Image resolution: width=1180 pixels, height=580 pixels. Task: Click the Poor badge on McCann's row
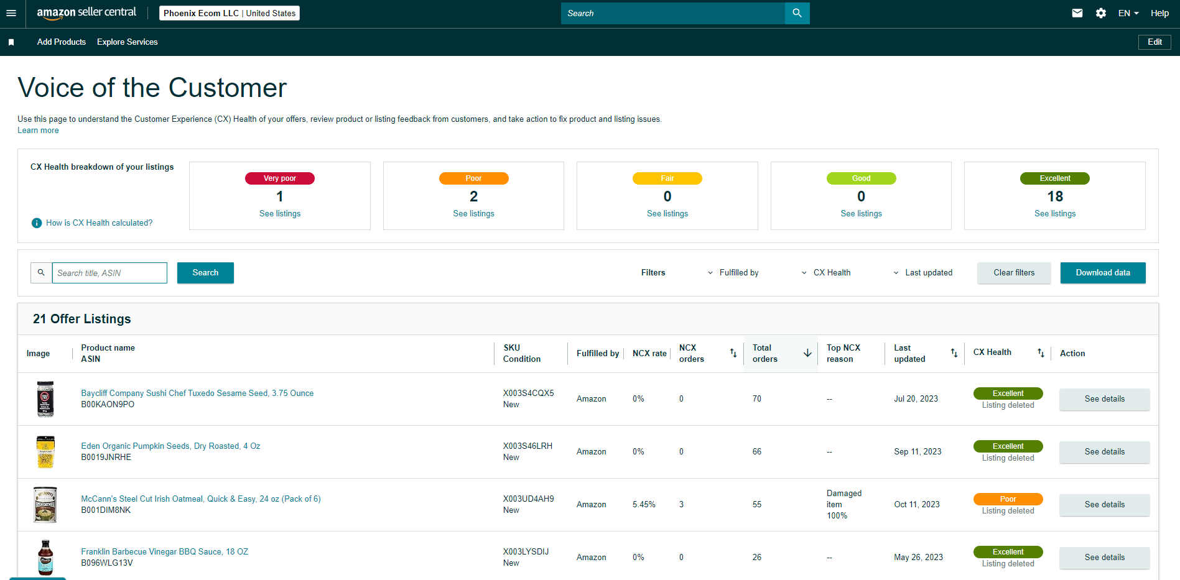[1008, 499]
